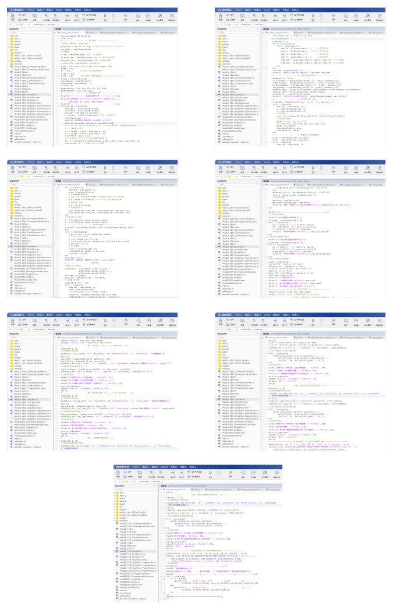Switch to simple_test.m tab in top-left window

169,33
